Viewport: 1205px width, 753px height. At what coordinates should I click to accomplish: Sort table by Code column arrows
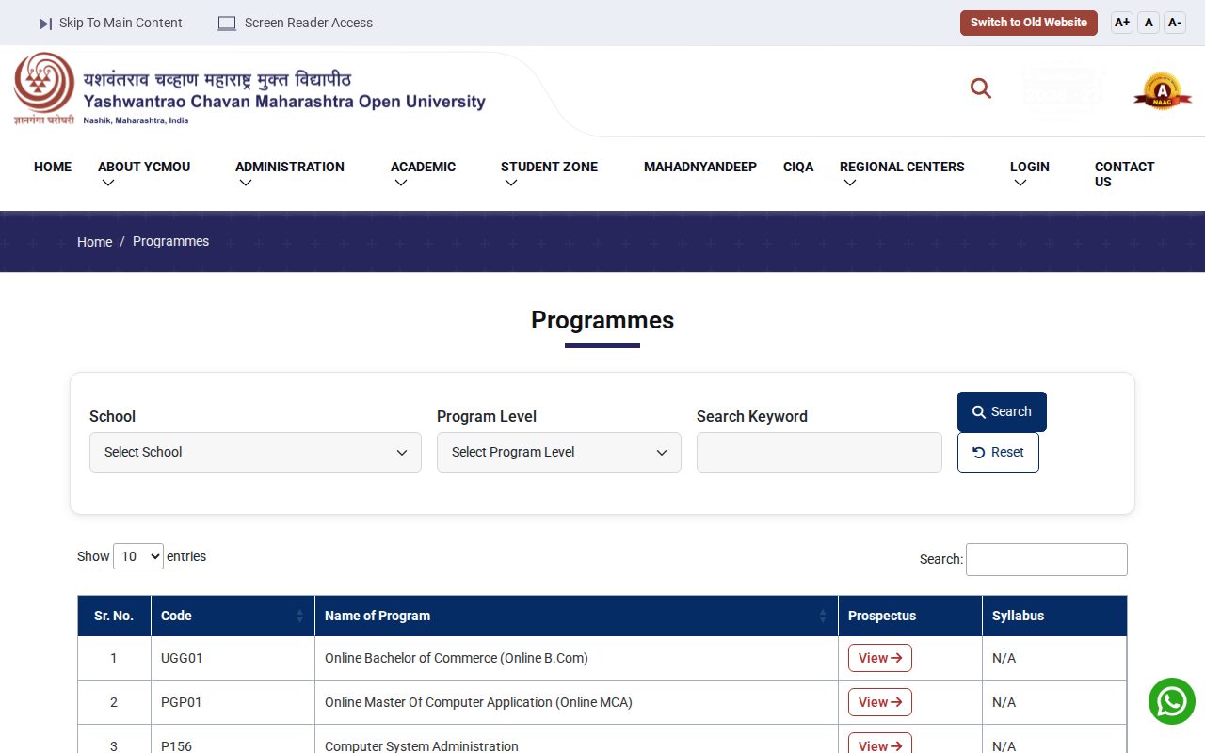point(299,616)
